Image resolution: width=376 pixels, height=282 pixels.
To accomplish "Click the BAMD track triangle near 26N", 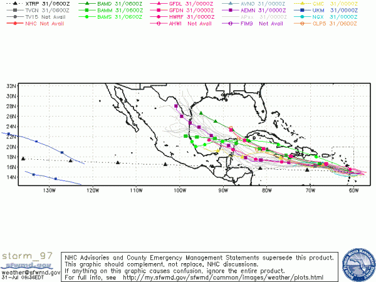I will (201, 113).
